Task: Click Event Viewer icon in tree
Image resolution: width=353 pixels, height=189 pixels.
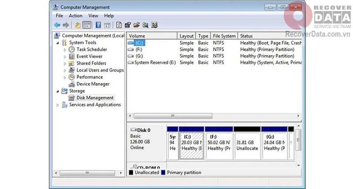Action: (x=72, y=56)
